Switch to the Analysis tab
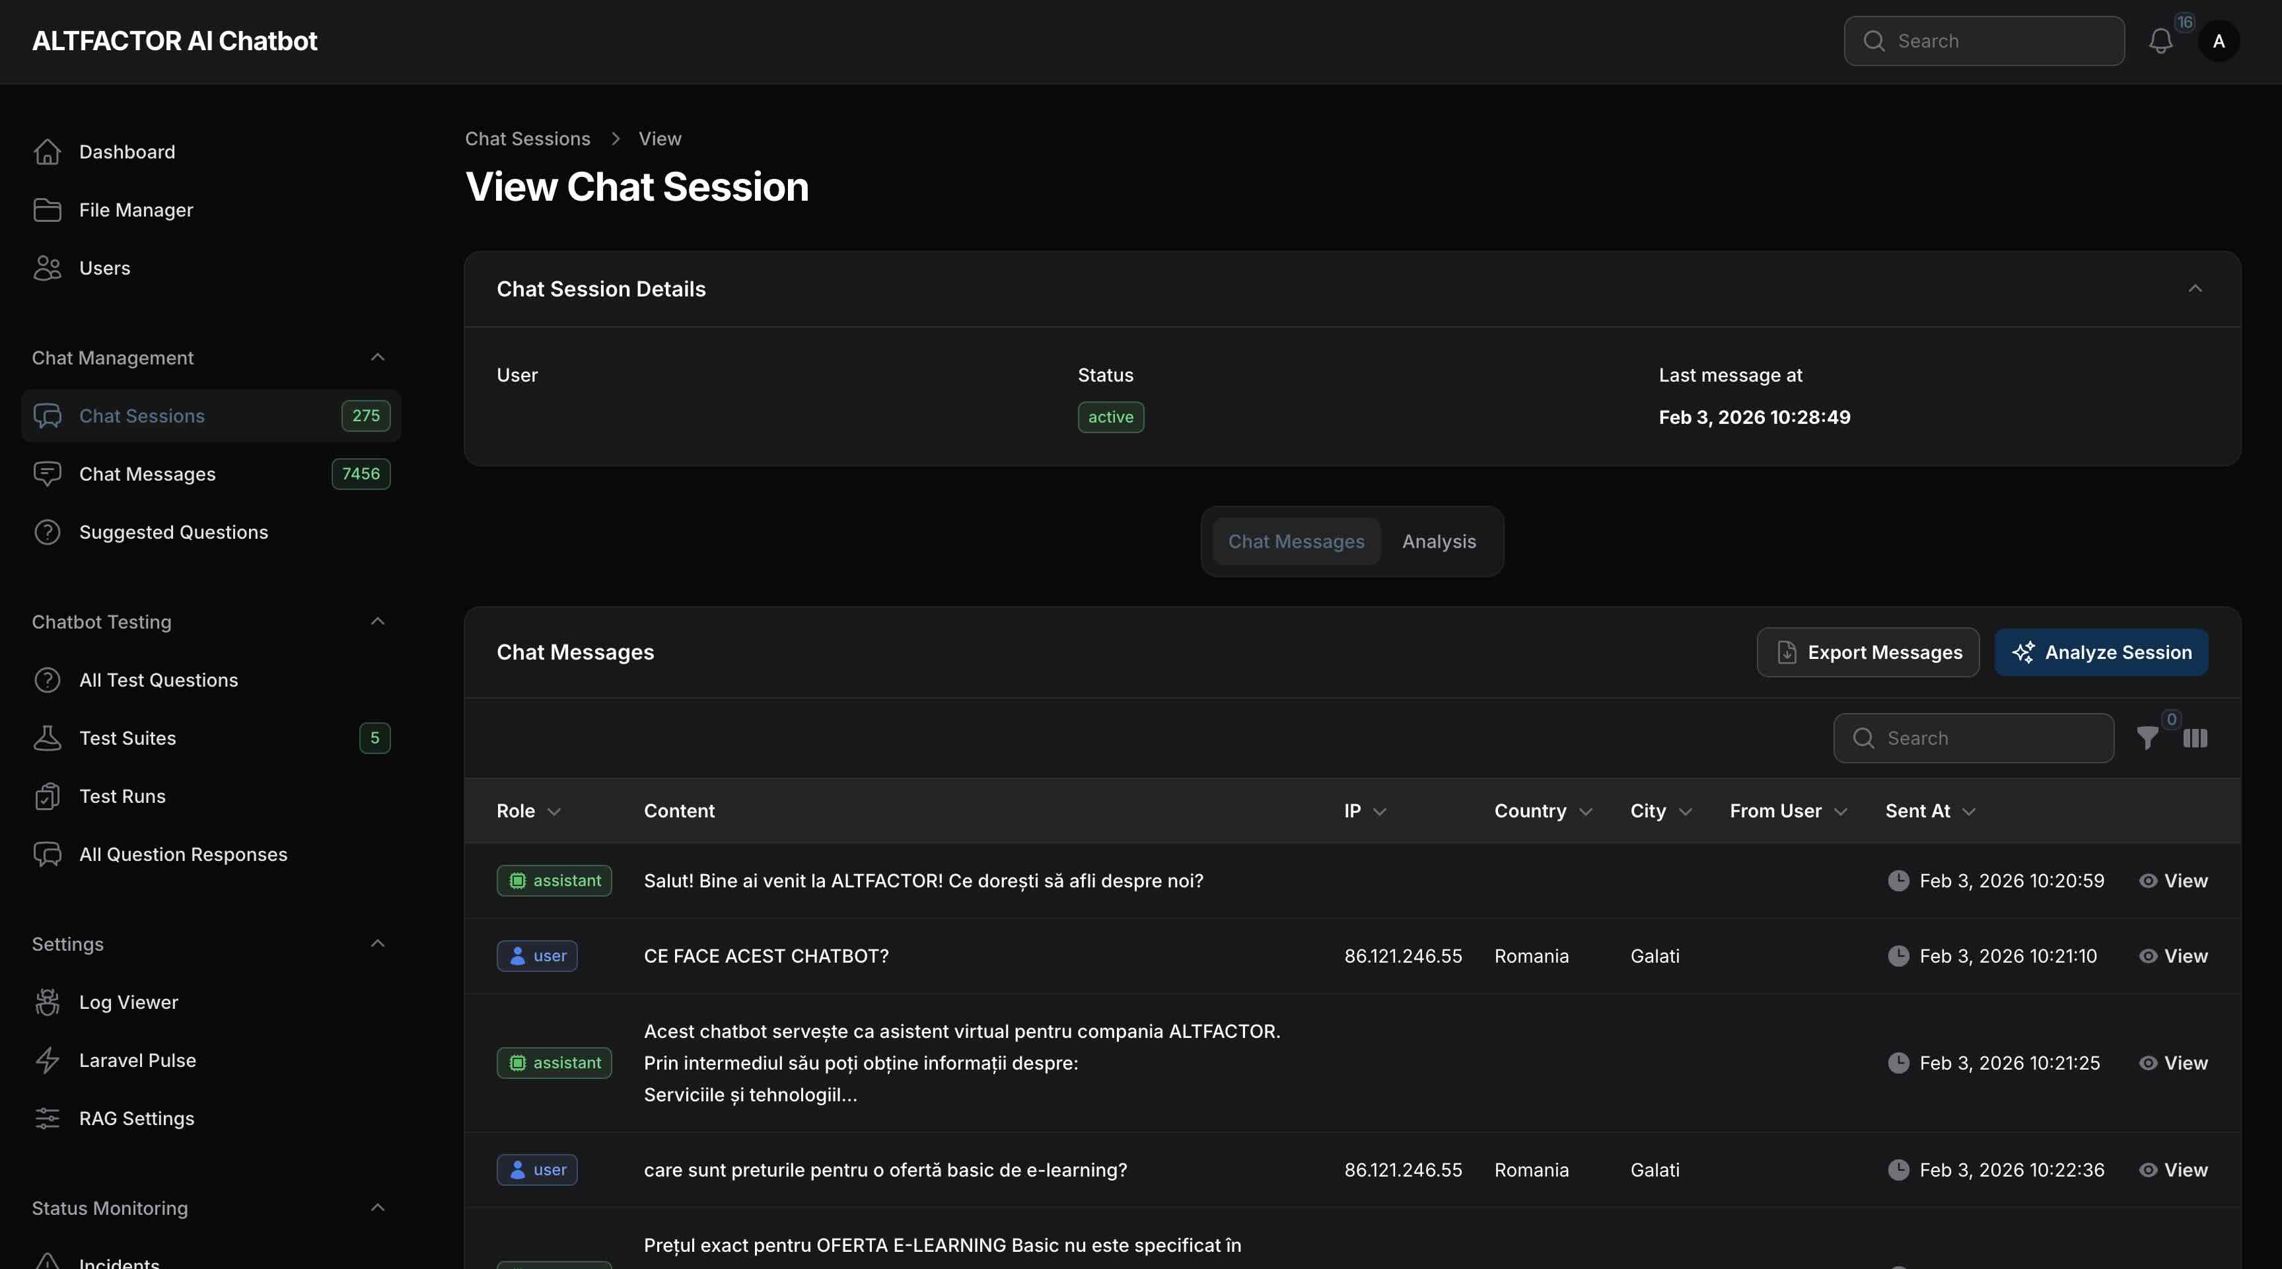Viewport: 2282px width, 1269px height. [1439, 541]
